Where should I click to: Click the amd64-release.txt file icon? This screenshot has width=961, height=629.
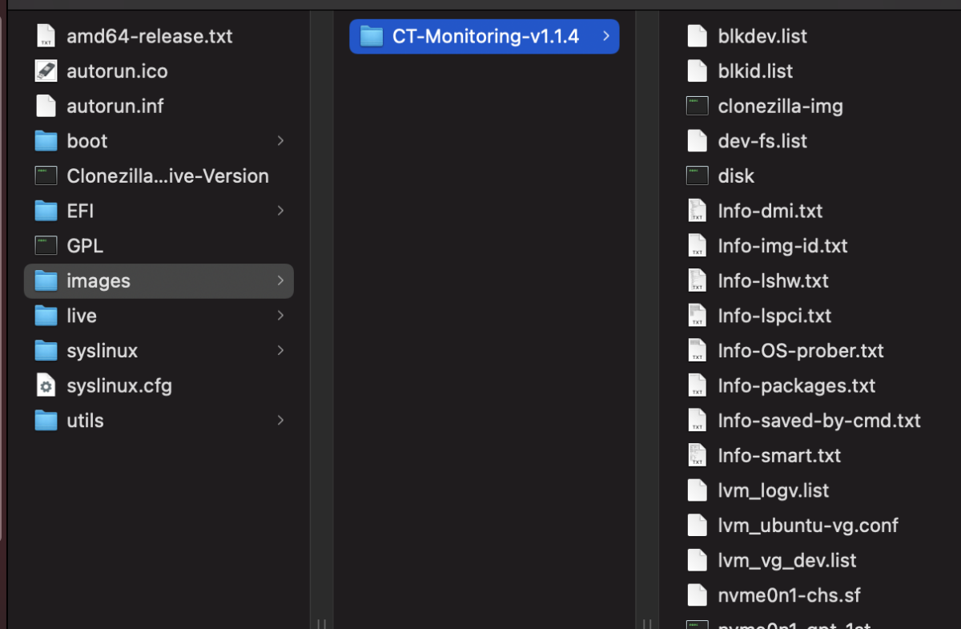click(x=46, y=36)
